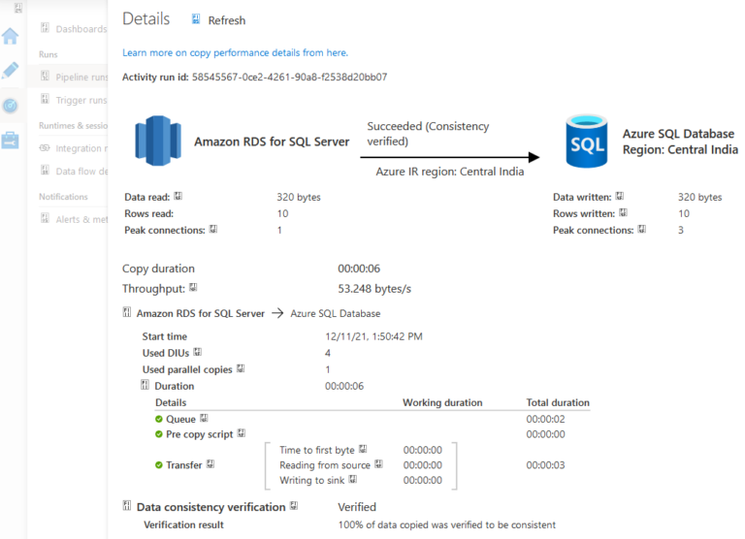Screen dimensions: 745x539
Task: Click info icon next to Data read
Action: click(x=178, y=197)
